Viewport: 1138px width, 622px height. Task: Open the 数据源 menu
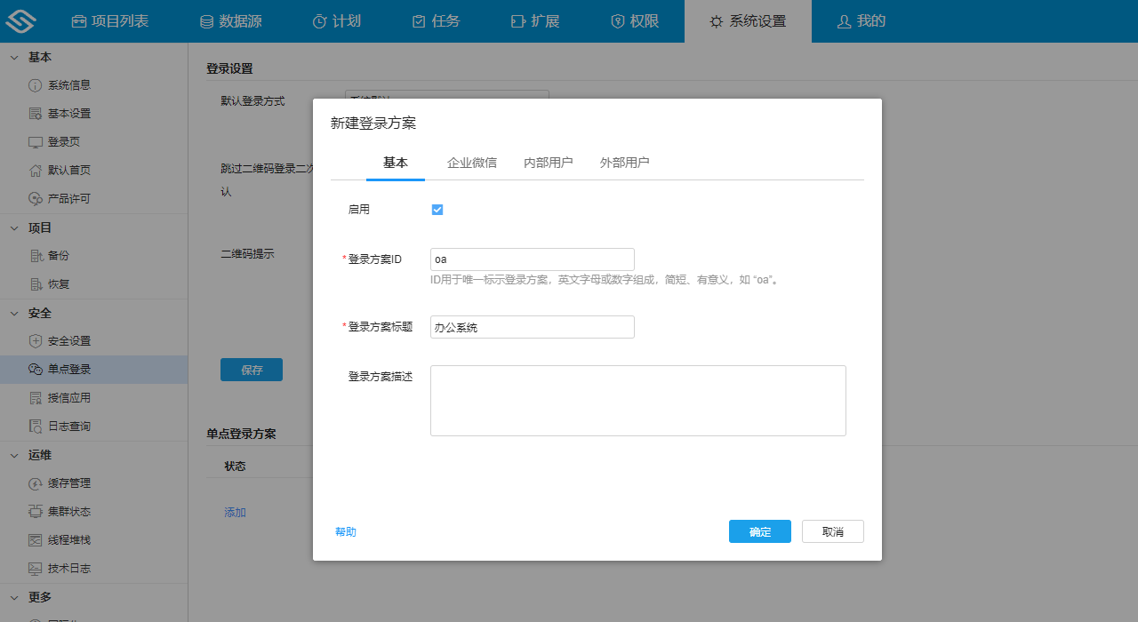(x=234, y=21)
